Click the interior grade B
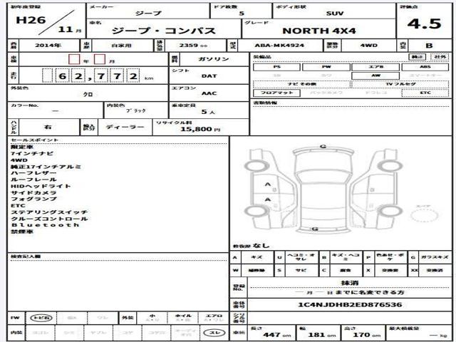The width and height of the screenshot is (456, 342). [429, 46]
